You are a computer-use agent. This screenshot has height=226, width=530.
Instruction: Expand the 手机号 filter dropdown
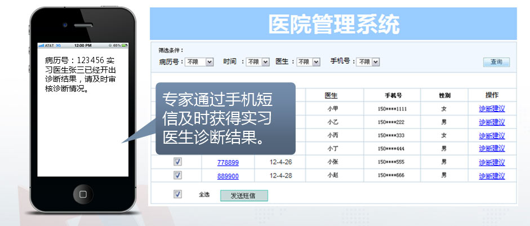[x=368, y=62]
